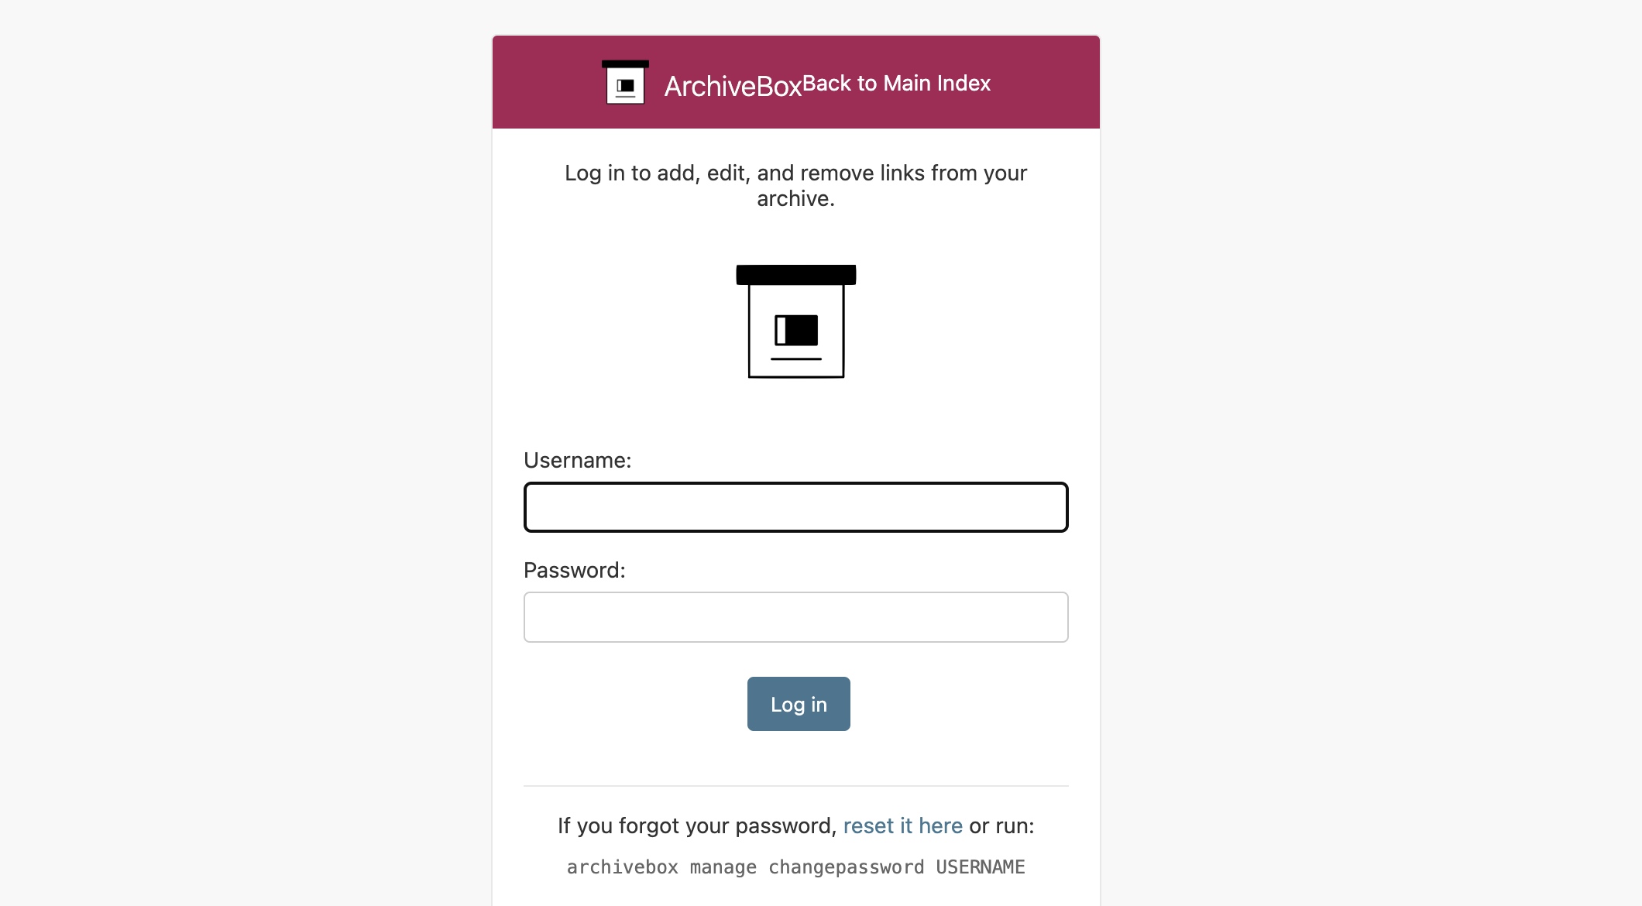Click the 'If you forgot your password' text
The height and width of the screenshot is (906, 1642).
pos(697,825)
